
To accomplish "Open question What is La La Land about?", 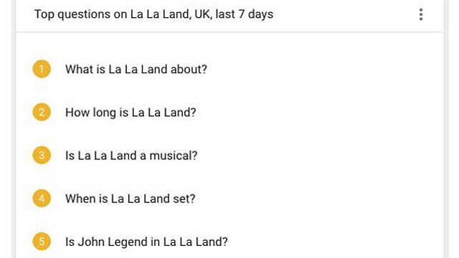I will coord(136,70).
